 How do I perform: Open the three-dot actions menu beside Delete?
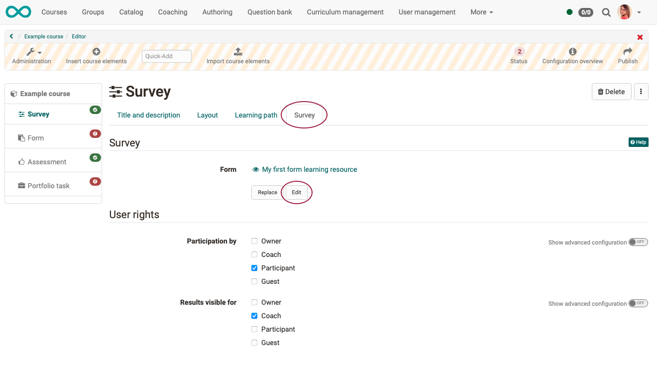pos(641,92)
